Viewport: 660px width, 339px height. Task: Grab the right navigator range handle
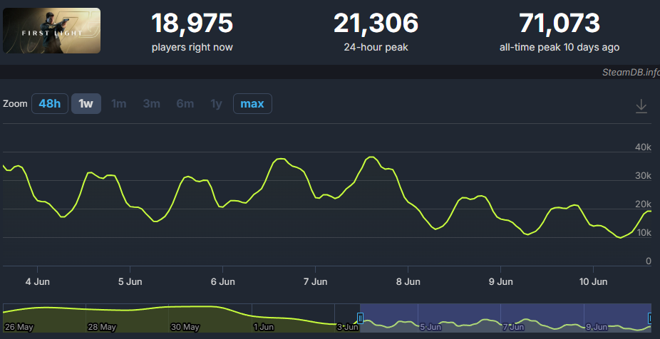(x=651, y=318)
